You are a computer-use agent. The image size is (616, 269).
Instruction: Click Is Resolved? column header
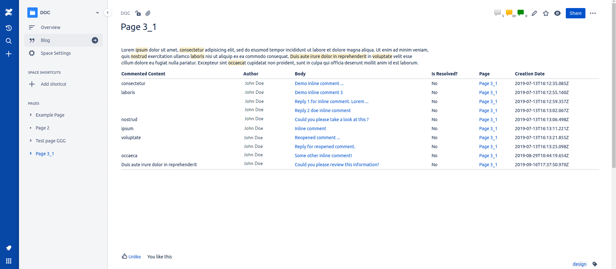(x=444, y=74)
